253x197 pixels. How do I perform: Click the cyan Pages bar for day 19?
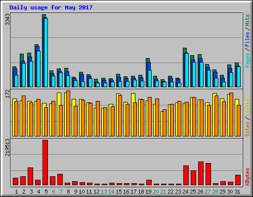[150, 78]
